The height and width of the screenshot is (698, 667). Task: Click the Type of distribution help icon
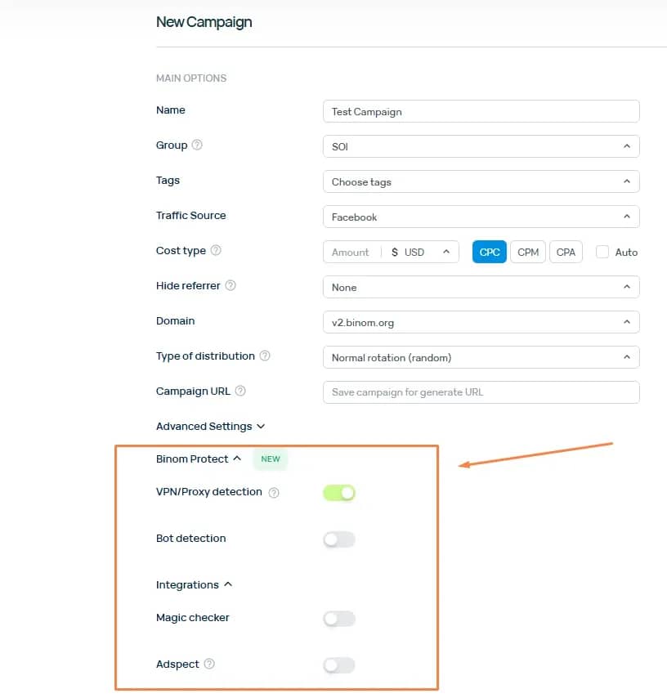click(265, 356)
